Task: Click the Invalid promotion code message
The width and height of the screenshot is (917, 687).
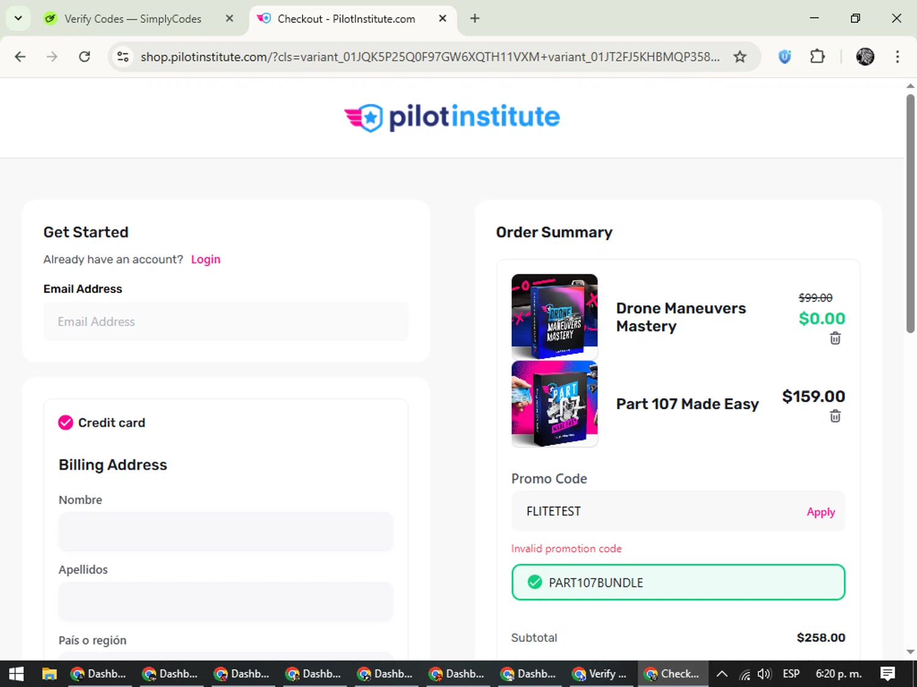Action: 566,548
